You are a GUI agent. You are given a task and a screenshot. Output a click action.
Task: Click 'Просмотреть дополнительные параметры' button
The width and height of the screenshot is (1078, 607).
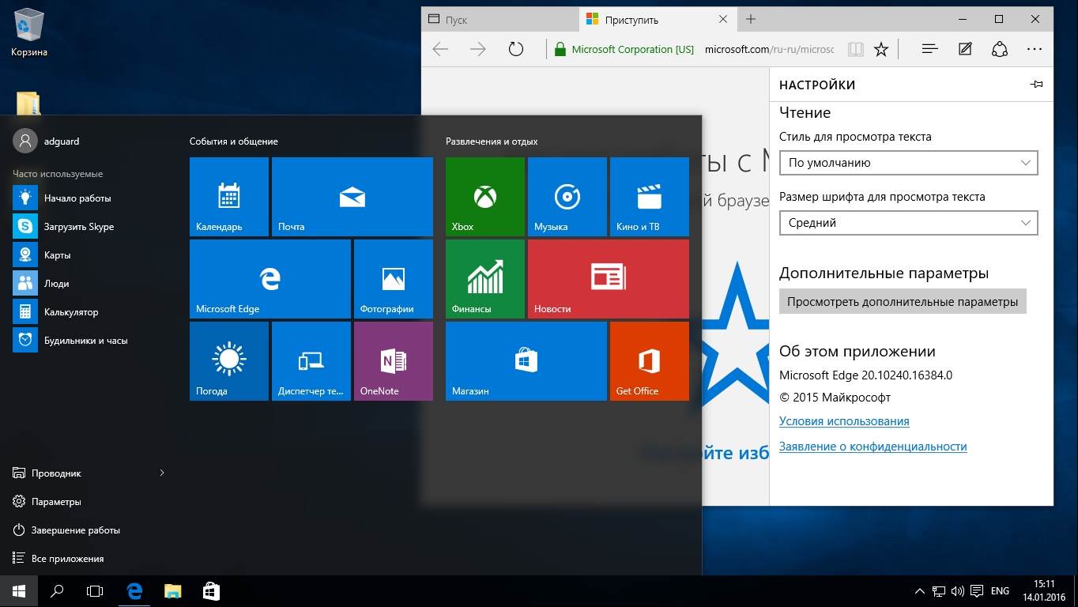[903, 302]
